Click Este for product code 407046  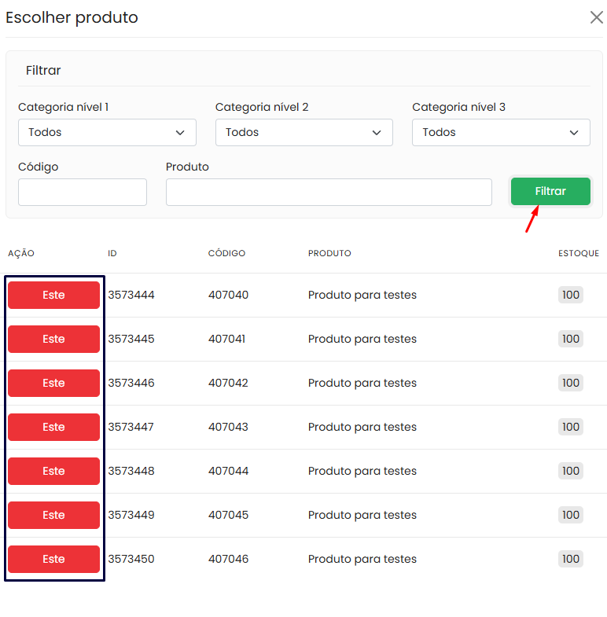53,560
